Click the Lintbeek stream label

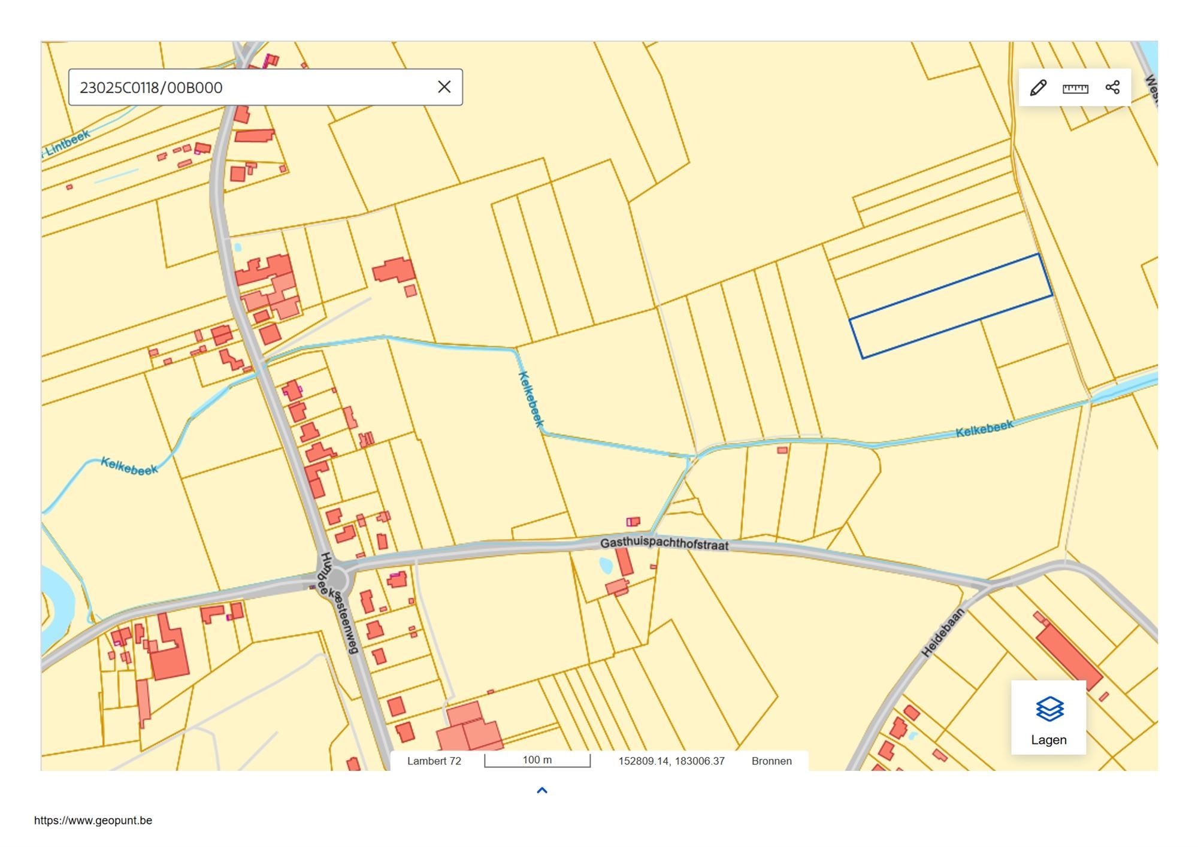[67, 143]
